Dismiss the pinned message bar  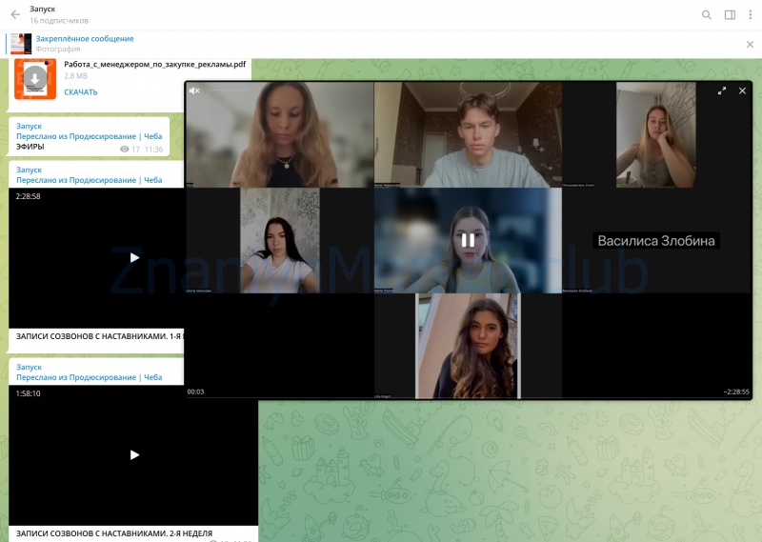click(750, 44)
